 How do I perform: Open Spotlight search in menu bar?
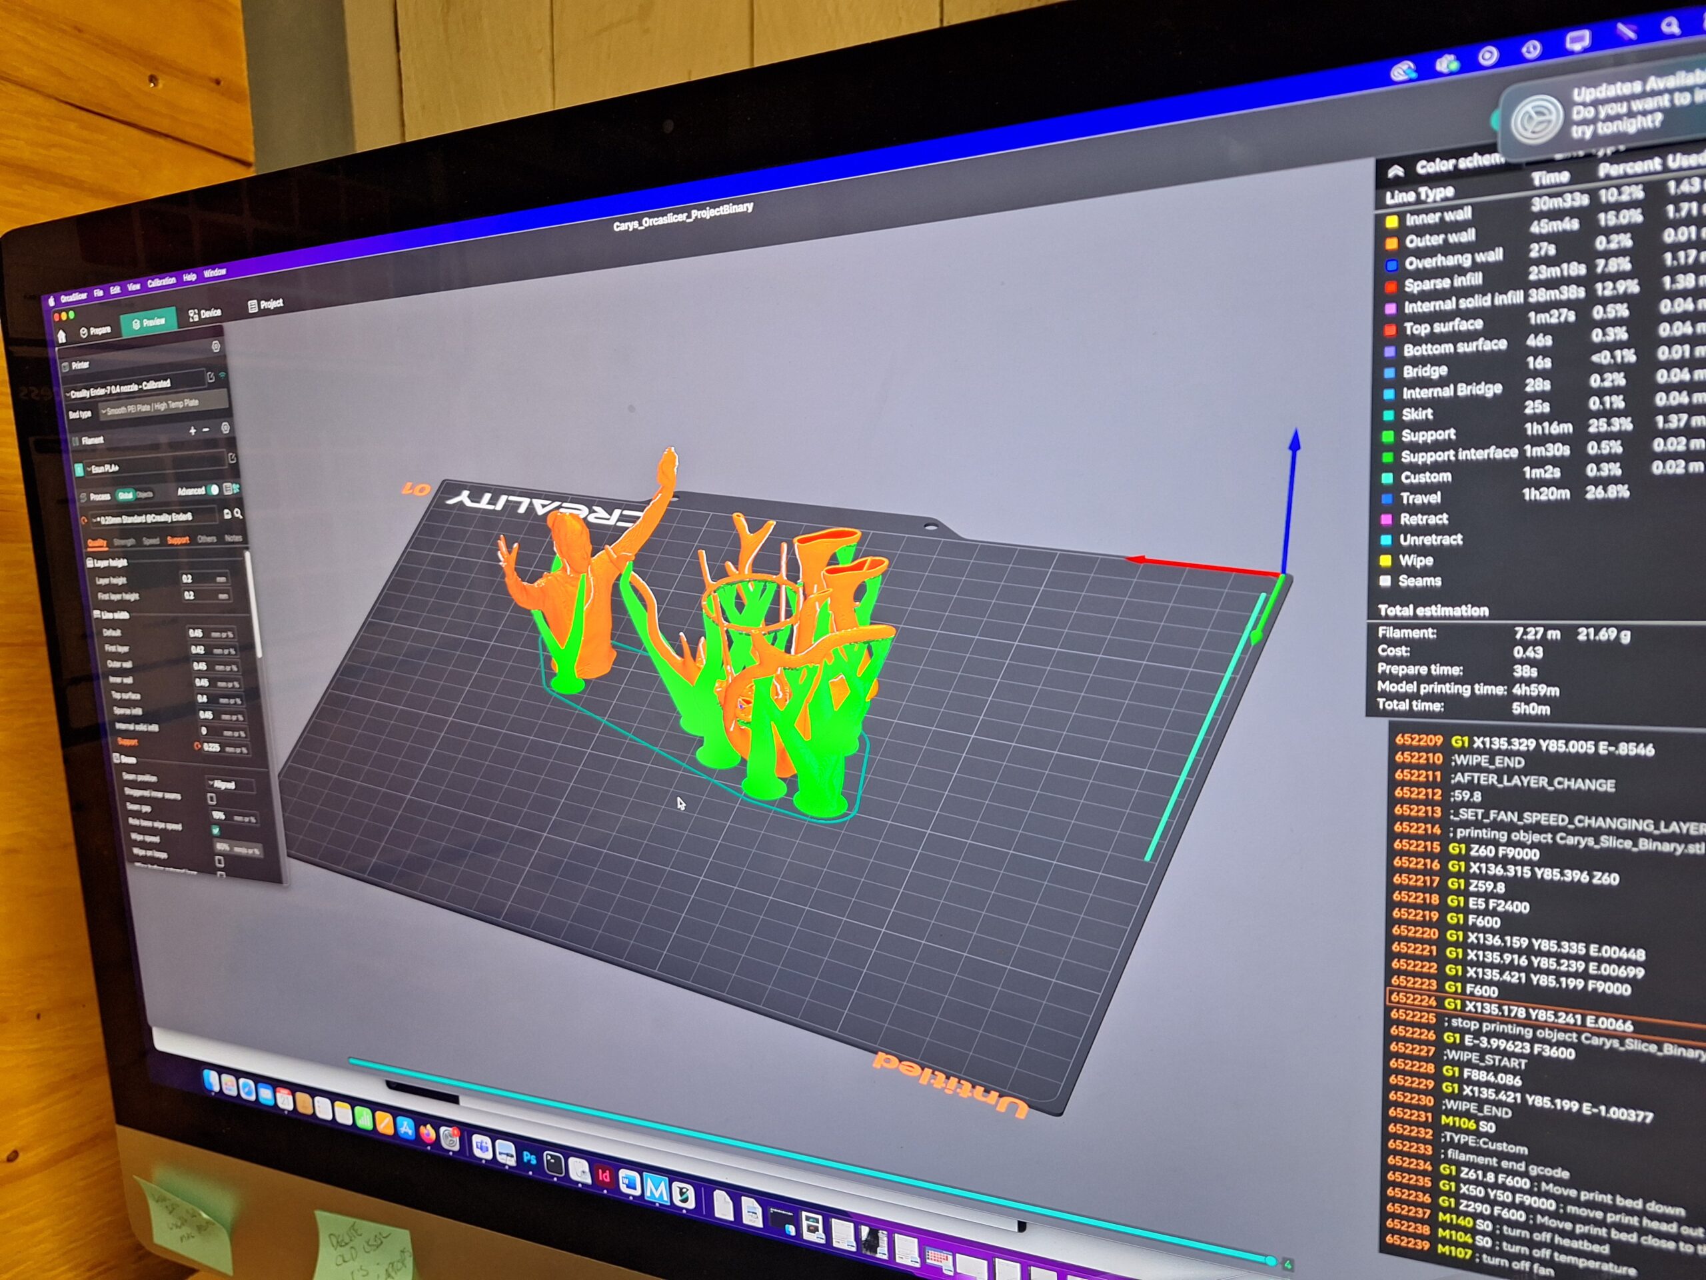[x=1671, y=27]
